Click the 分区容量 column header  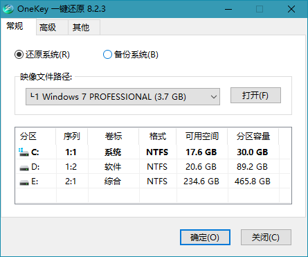click(253, 136)
